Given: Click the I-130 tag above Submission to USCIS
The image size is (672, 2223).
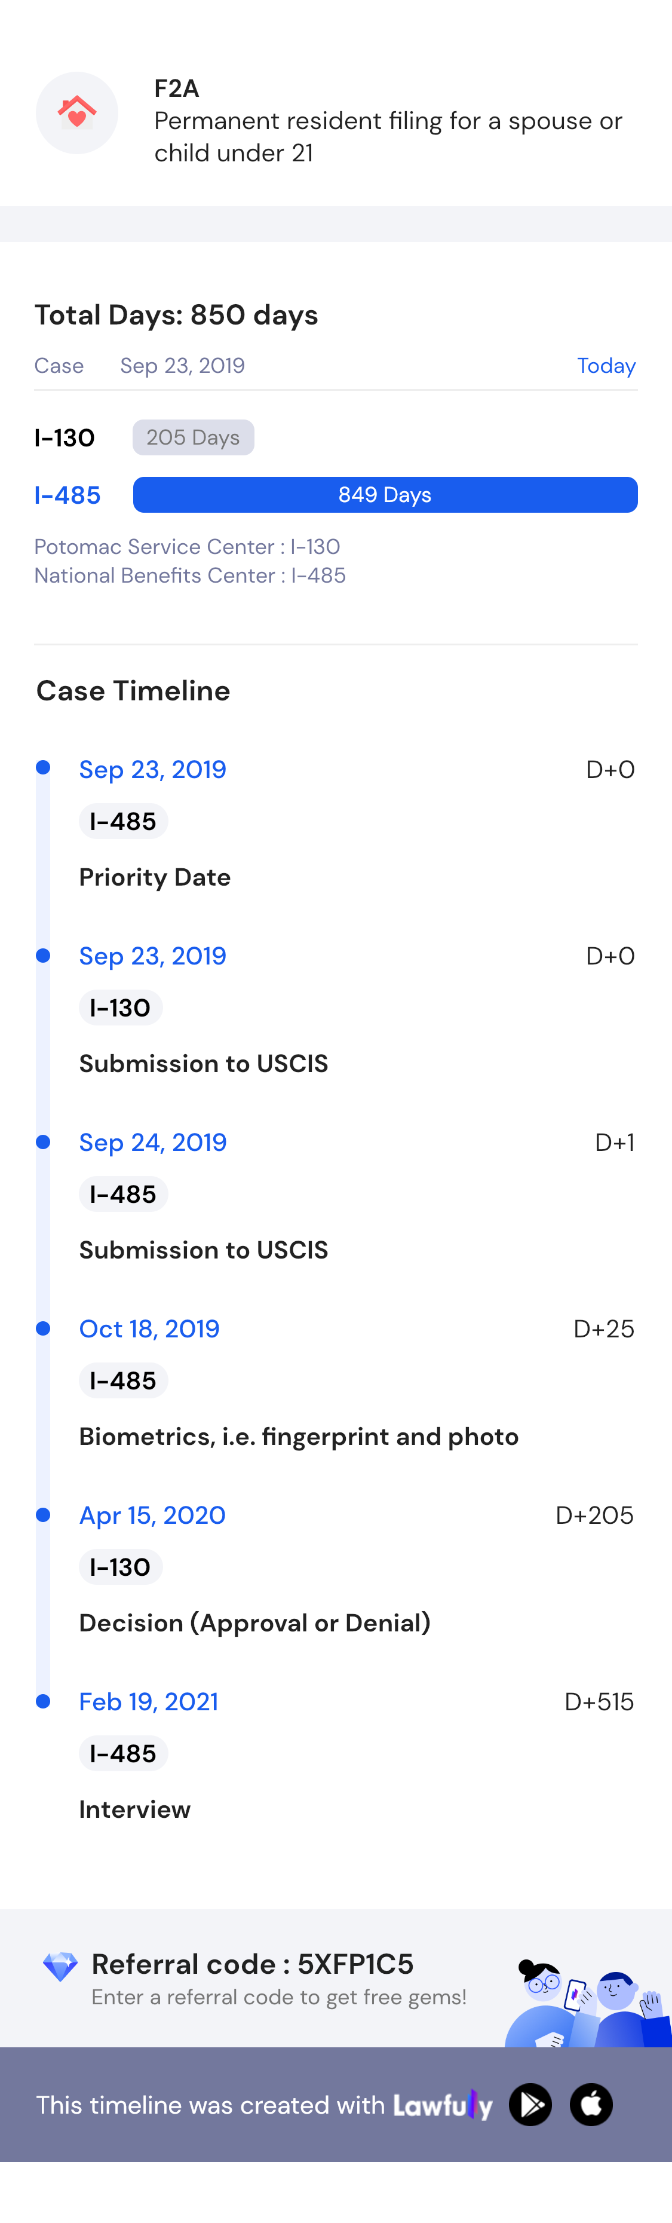Looking at the screenshot, I should (120, 1008).
